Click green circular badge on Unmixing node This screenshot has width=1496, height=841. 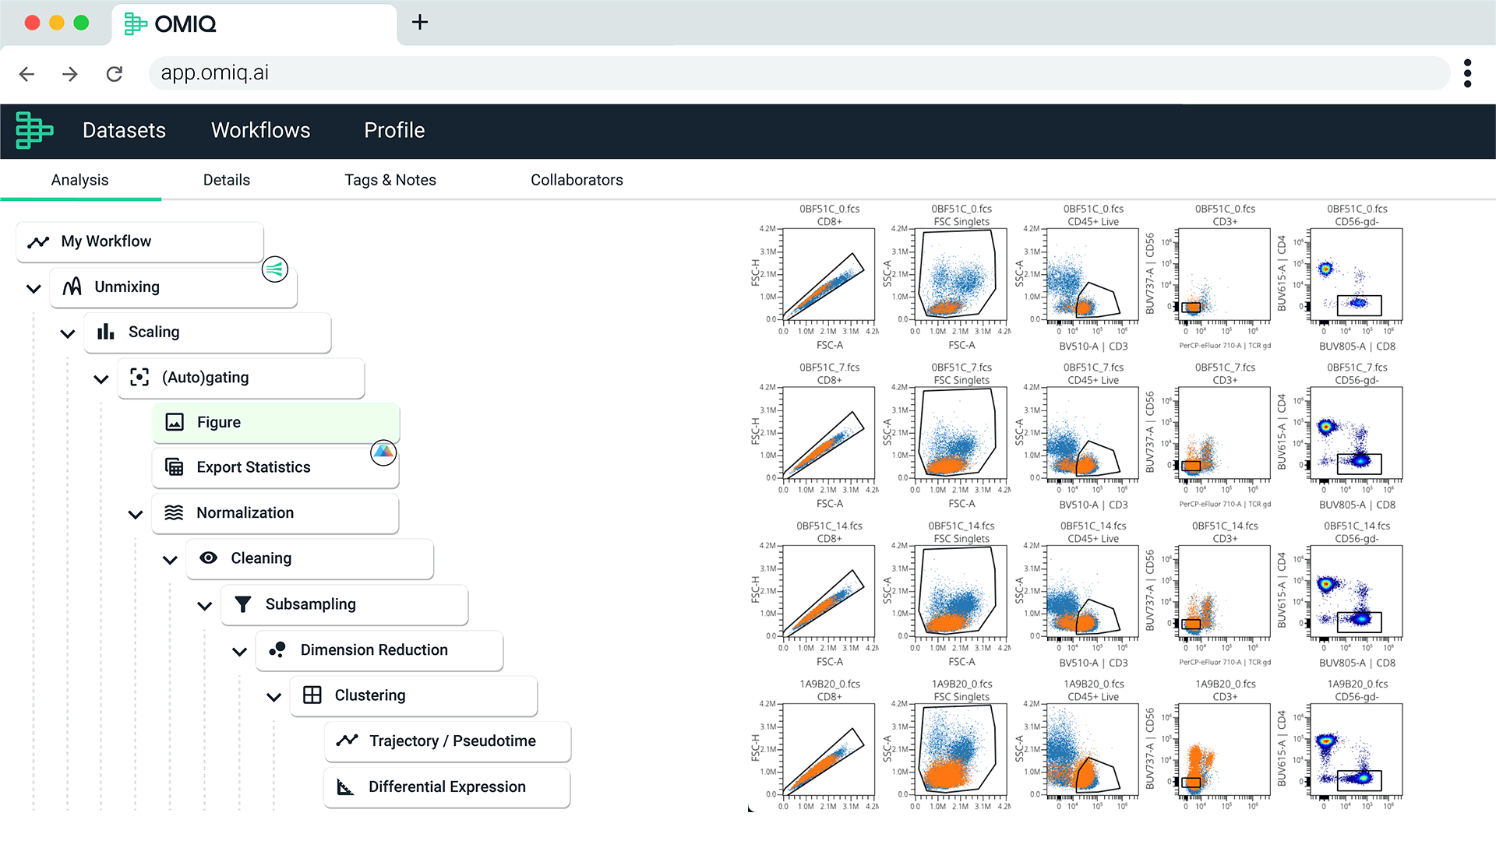coord(275,269)
